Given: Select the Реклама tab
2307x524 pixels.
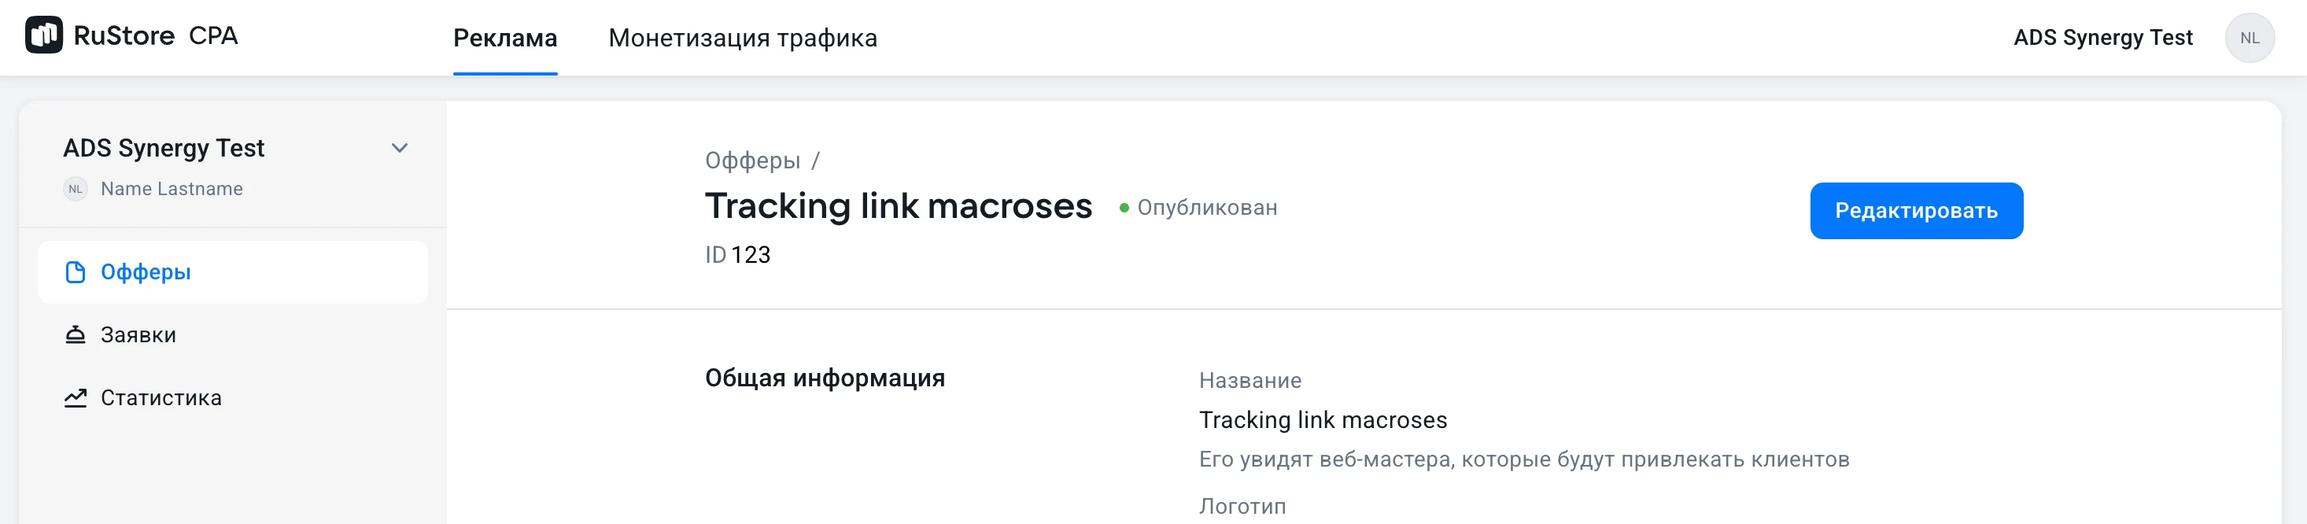Looking at the screenshot, I should coord(505,39).
